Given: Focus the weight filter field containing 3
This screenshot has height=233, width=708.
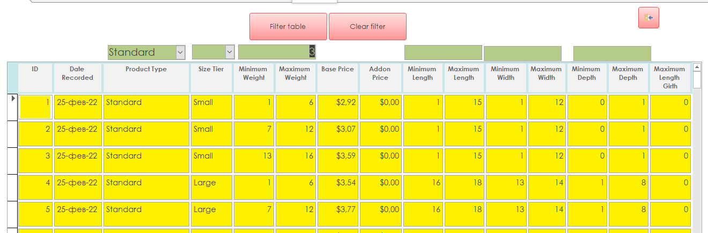Looking at the screenshot, I should tap(277, 52).
